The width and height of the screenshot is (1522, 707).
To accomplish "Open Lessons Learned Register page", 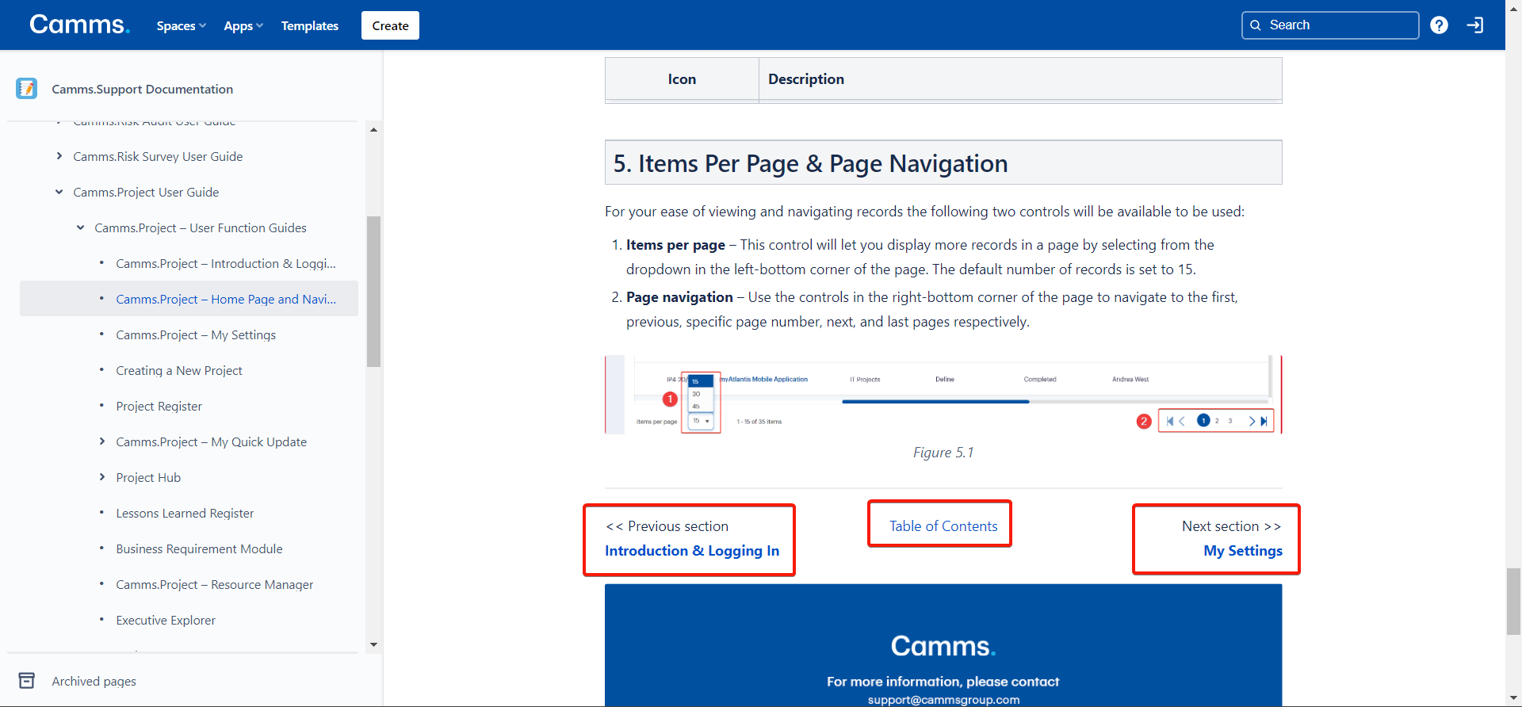I will click(185, 513).
